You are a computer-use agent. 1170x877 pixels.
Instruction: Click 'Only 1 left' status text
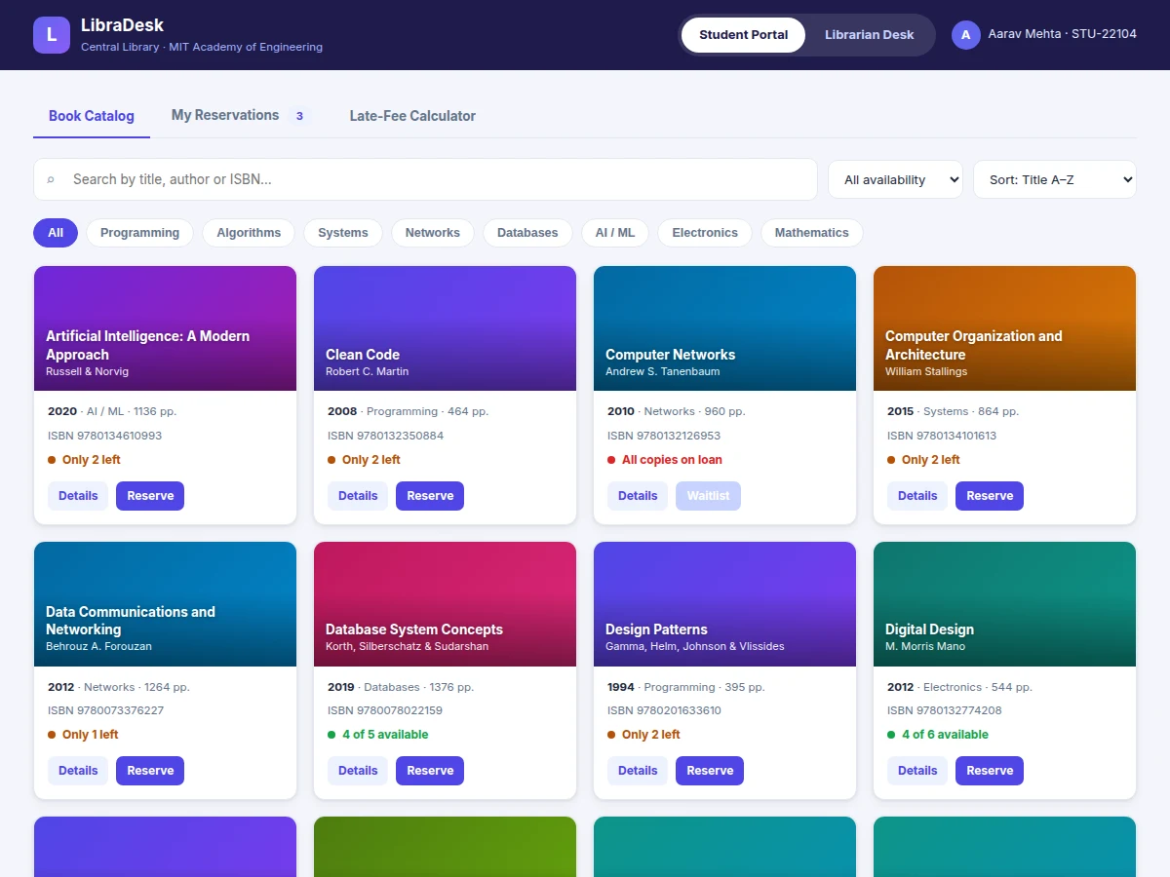pyautogui.click(x=90, y=735)
